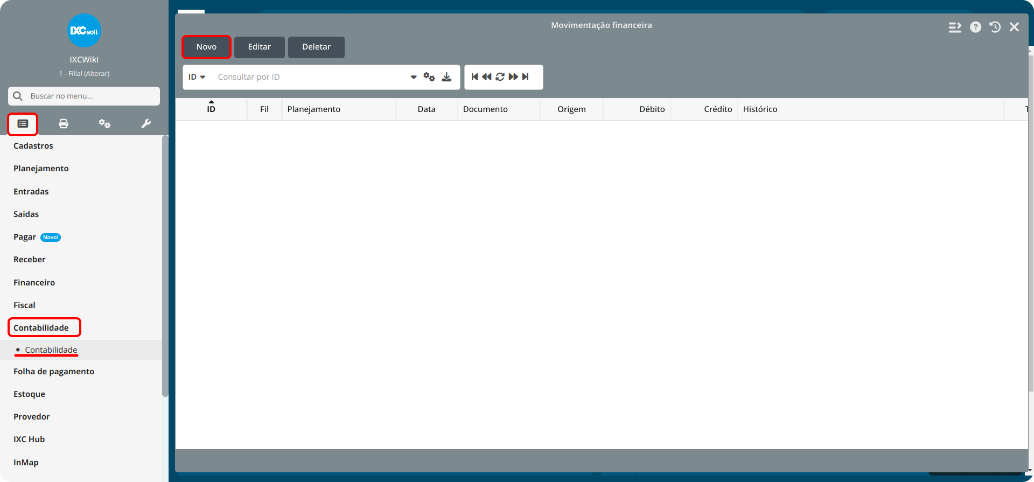This screenshot has width=1034, height=482.
Task: Sort by the Débito column header
Action: (x=637, y=109)
